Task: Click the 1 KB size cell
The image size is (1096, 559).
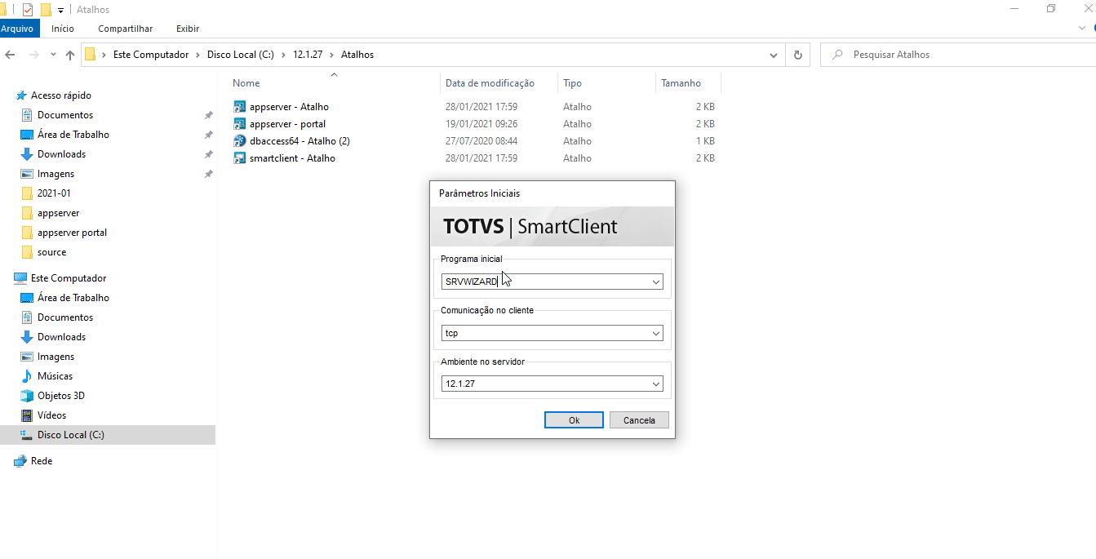Action: [705, 141]
